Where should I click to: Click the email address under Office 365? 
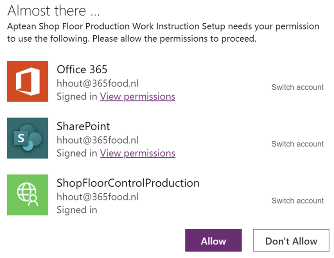pos(97,83)
